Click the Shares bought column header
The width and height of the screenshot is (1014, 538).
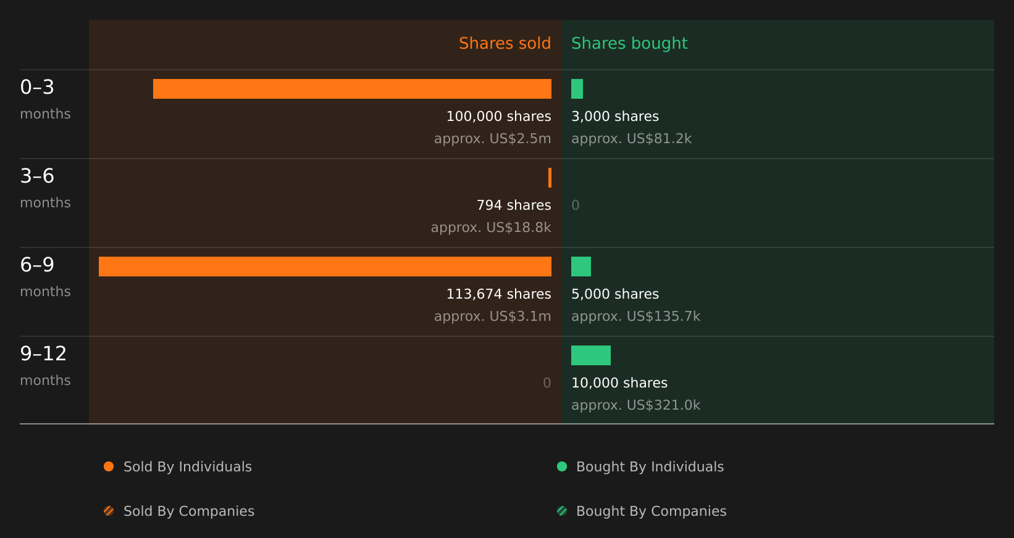[629, 43]
